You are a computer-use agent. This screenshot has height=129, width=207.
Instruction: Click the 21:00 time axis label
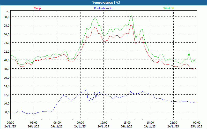(173, 123)
